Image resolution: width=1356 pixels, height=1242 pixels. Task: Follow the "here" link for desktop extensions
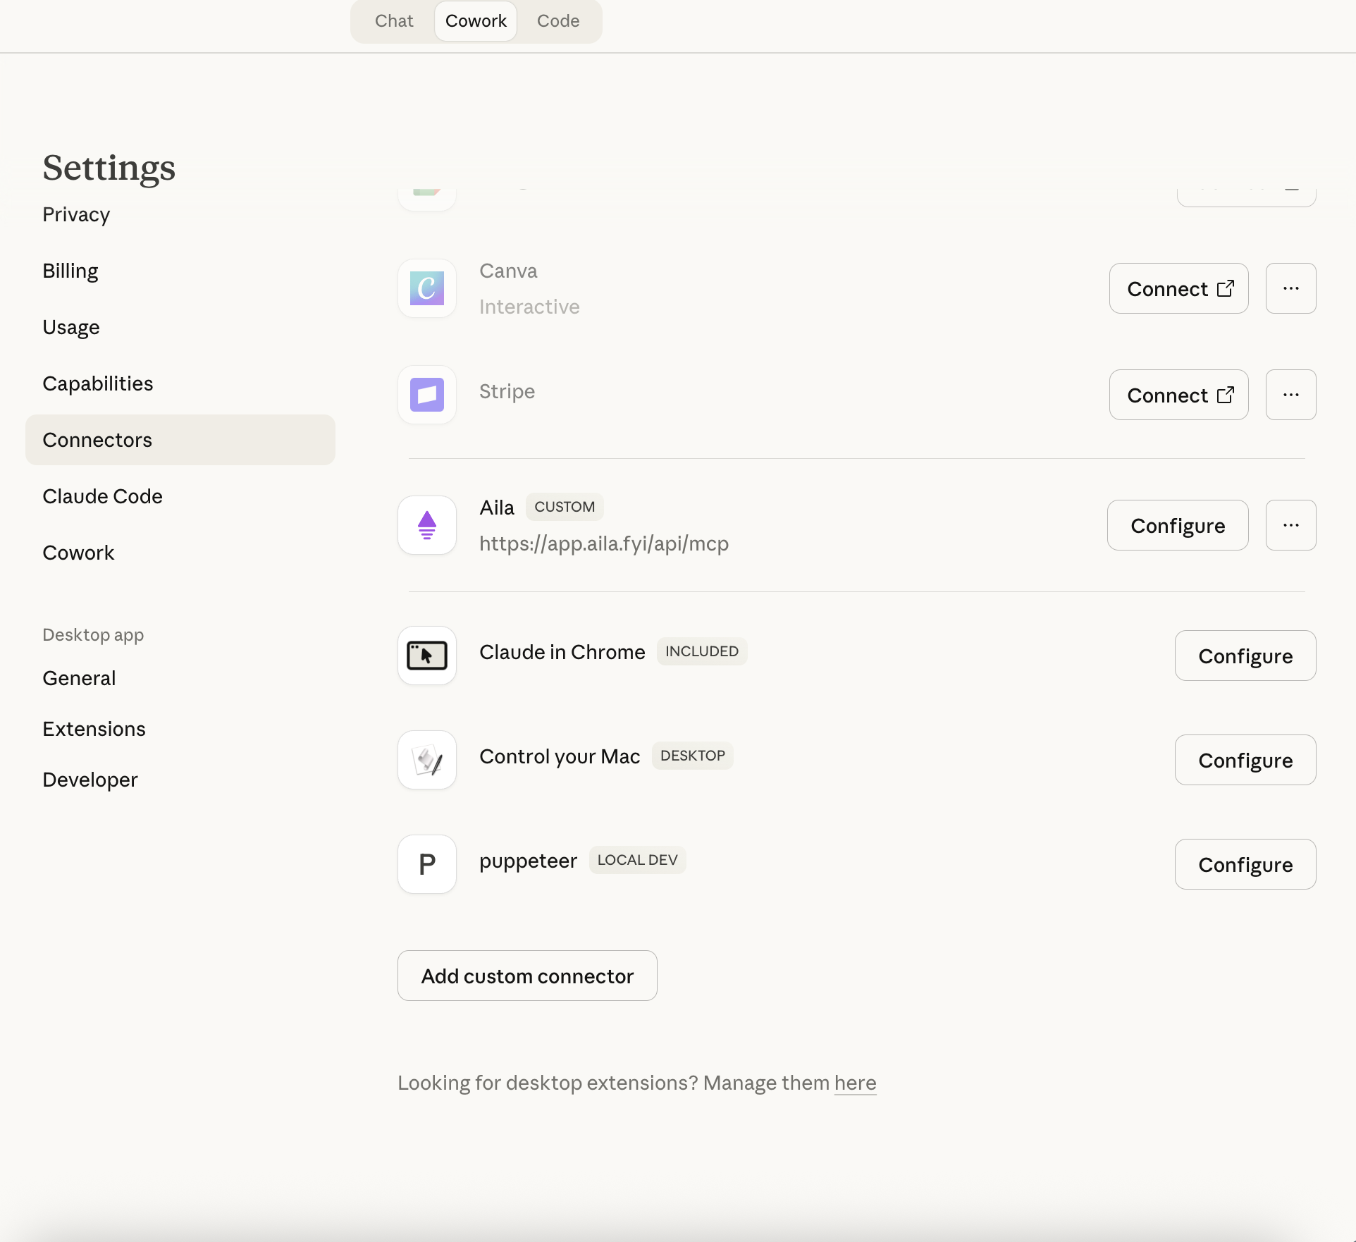tap(855, 1083)
